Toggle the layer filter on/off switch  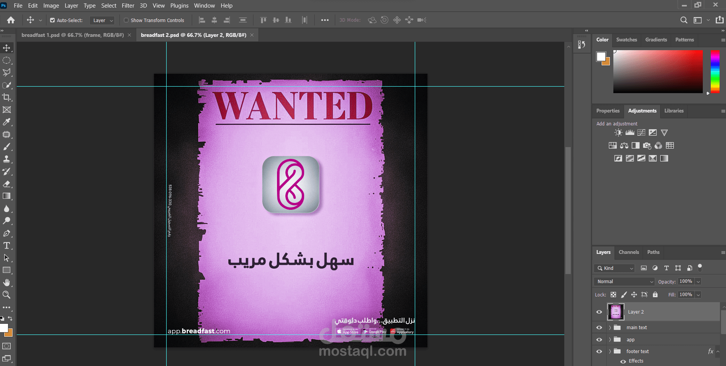(700, 267)
